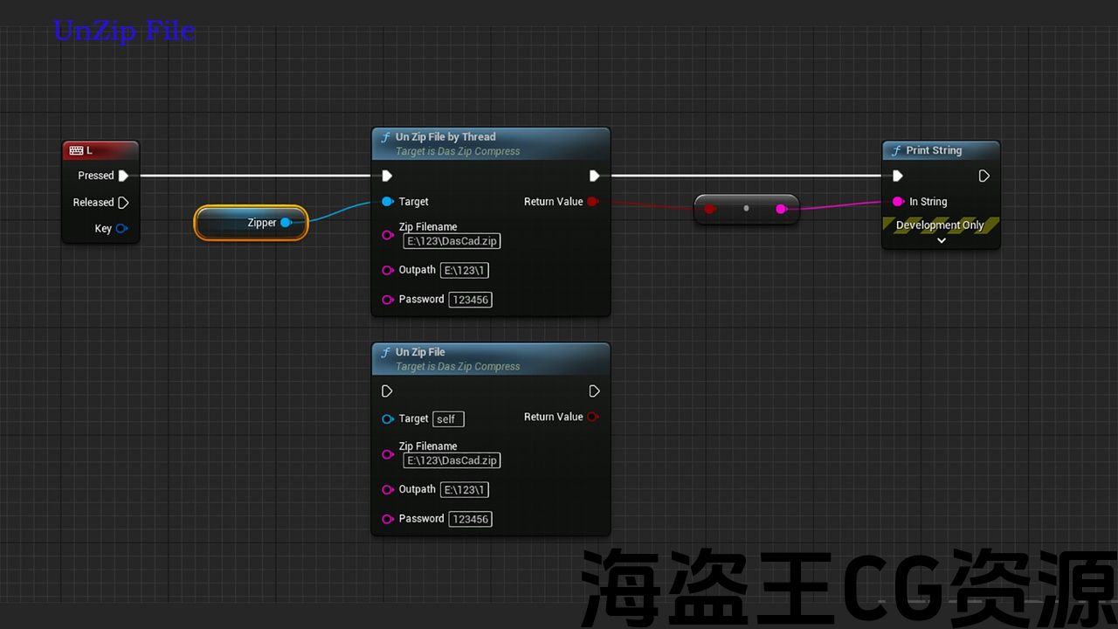The height and width of the screenshot is (629, 1118).
Task: Select the Print String node title
Action: pos(933,150)
